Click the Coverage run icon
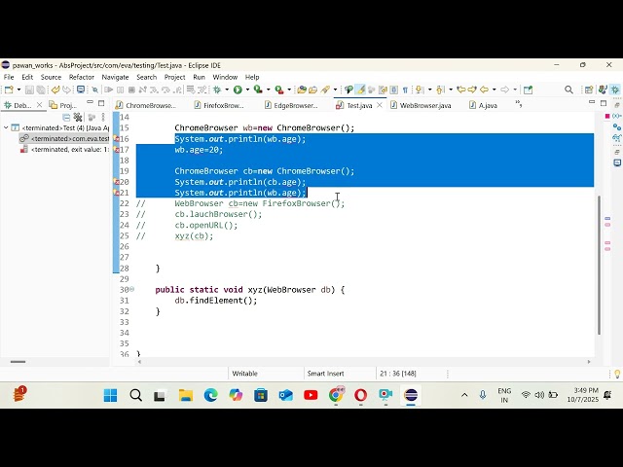623x467 pixels. click(x=258, y=90)
